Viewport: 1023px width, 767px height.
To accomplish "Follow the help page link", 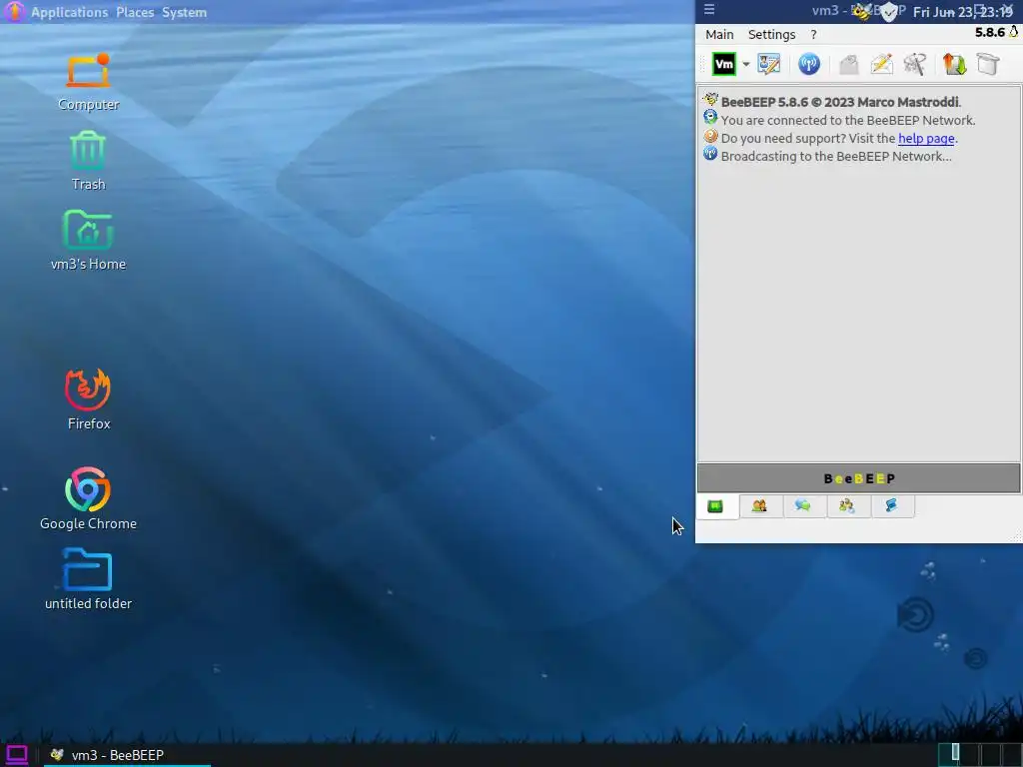I will pyautogui.click(x=926, y=138).
